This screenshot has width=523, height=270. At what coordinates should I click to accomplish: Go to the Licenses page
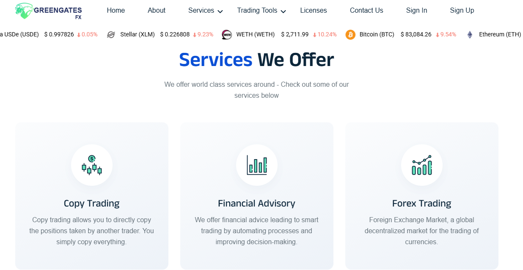pyautogui.click(x=314, y=11)
